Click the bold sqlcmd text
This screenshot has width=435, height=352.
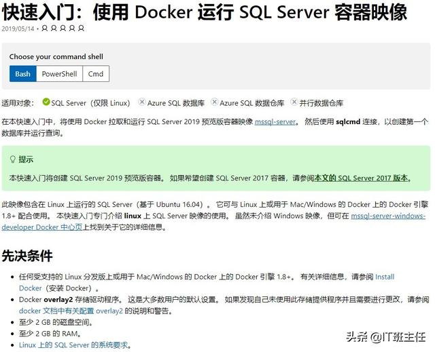[348, 122]
